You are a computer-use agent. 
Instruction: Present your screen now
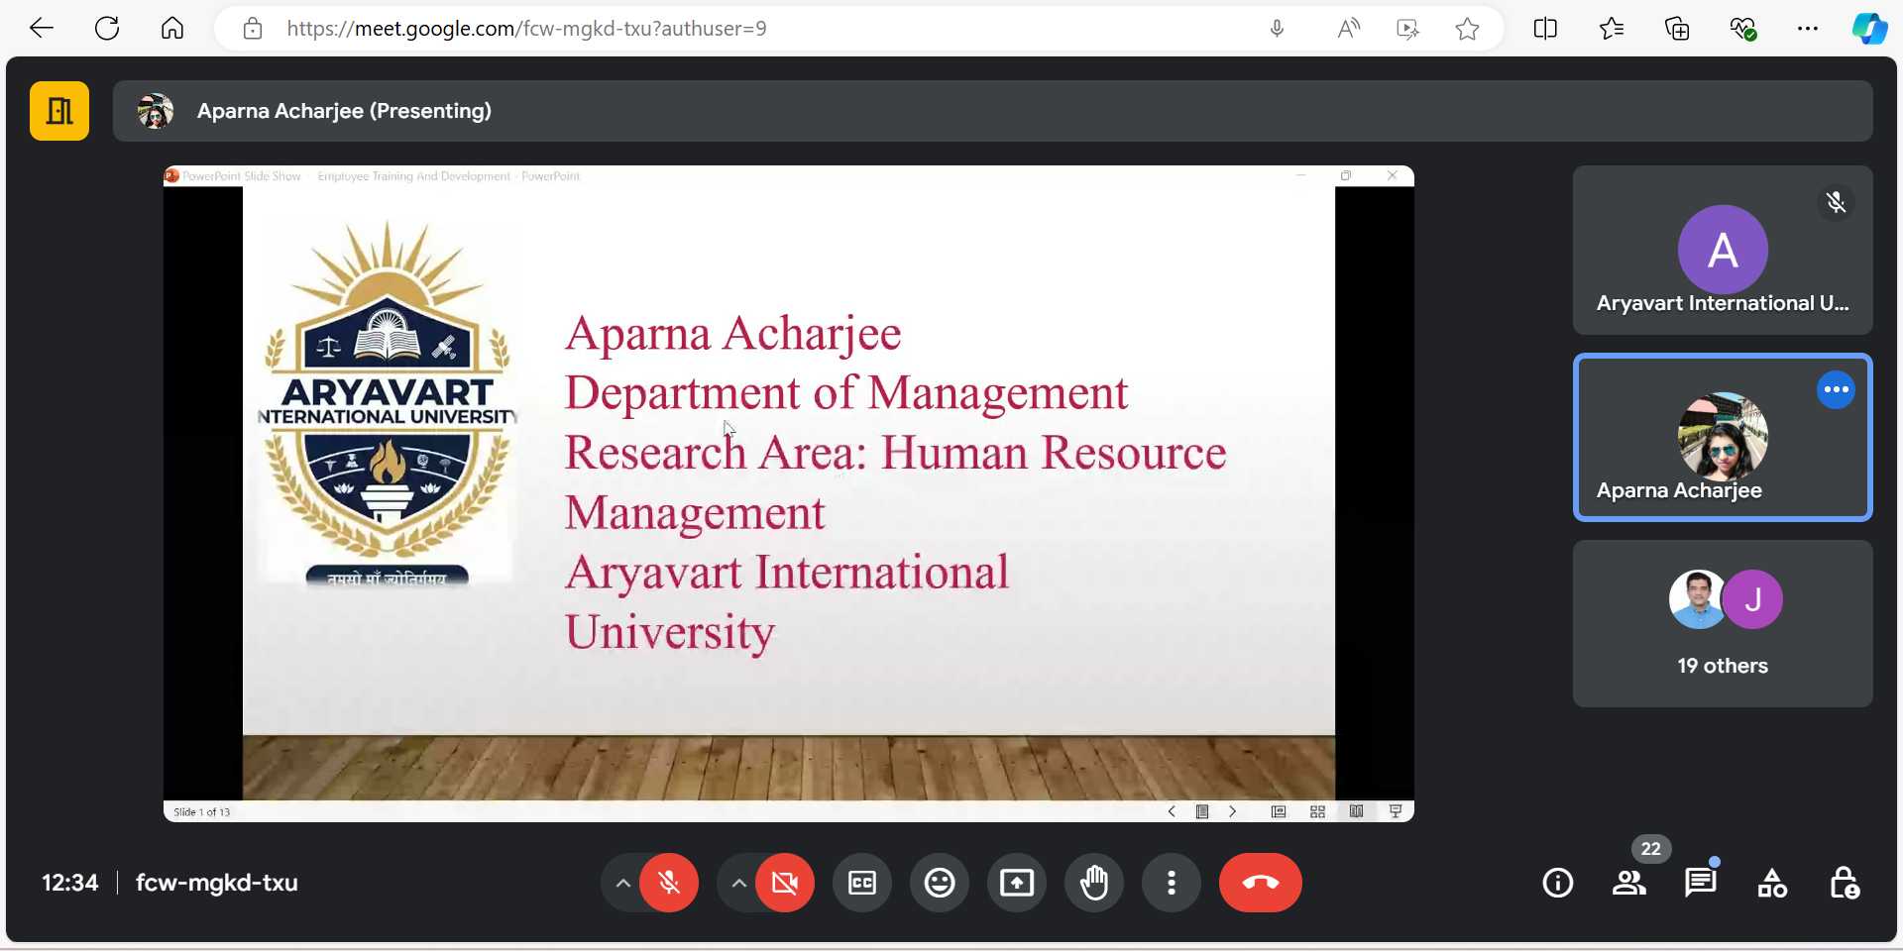click(x=1017, y=883)
